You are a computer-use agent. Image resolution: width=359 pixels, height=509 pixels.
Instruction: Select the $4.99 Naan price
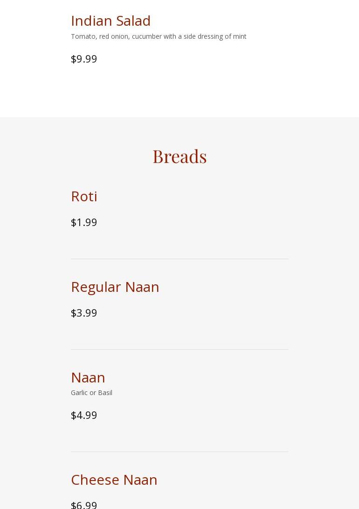tap(84, 415)
